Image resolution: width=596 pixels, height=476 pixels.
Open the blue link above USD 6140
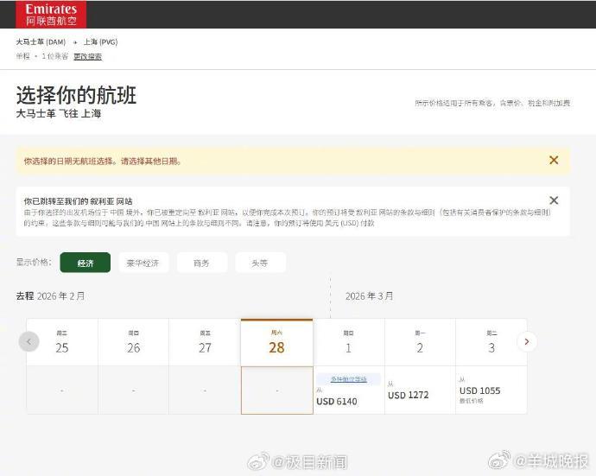tap(349, 379)
